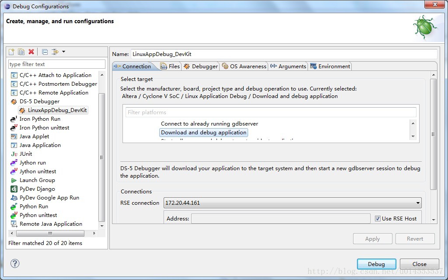448x280 pixels.
Task: Click the configuration list horizontal scrollbar thumb
Action: click(50, 234)
